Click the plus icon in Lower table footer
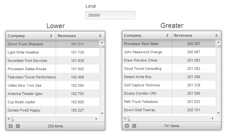The height and width of the screenshot is (138, 230). click(x=11, y=126)
